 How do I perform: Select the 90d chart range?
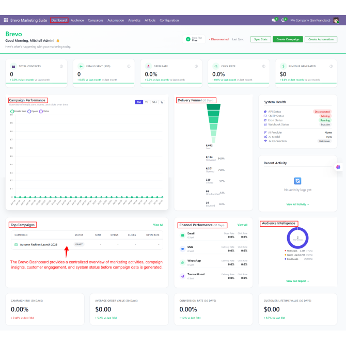(154, 102)
